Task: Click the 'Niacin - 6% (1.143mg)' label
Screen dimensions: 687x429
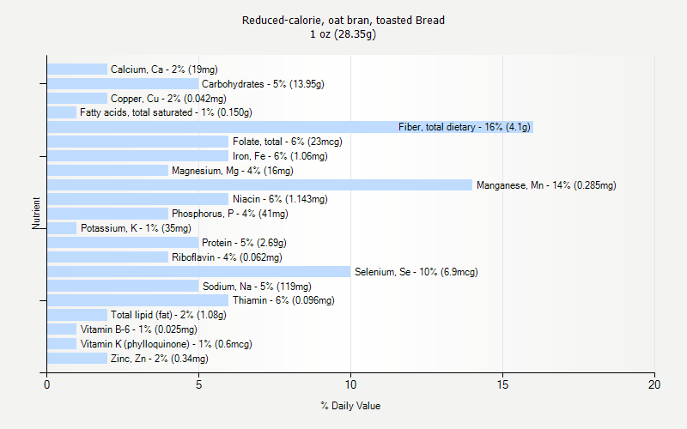Action: click(281, 199)
